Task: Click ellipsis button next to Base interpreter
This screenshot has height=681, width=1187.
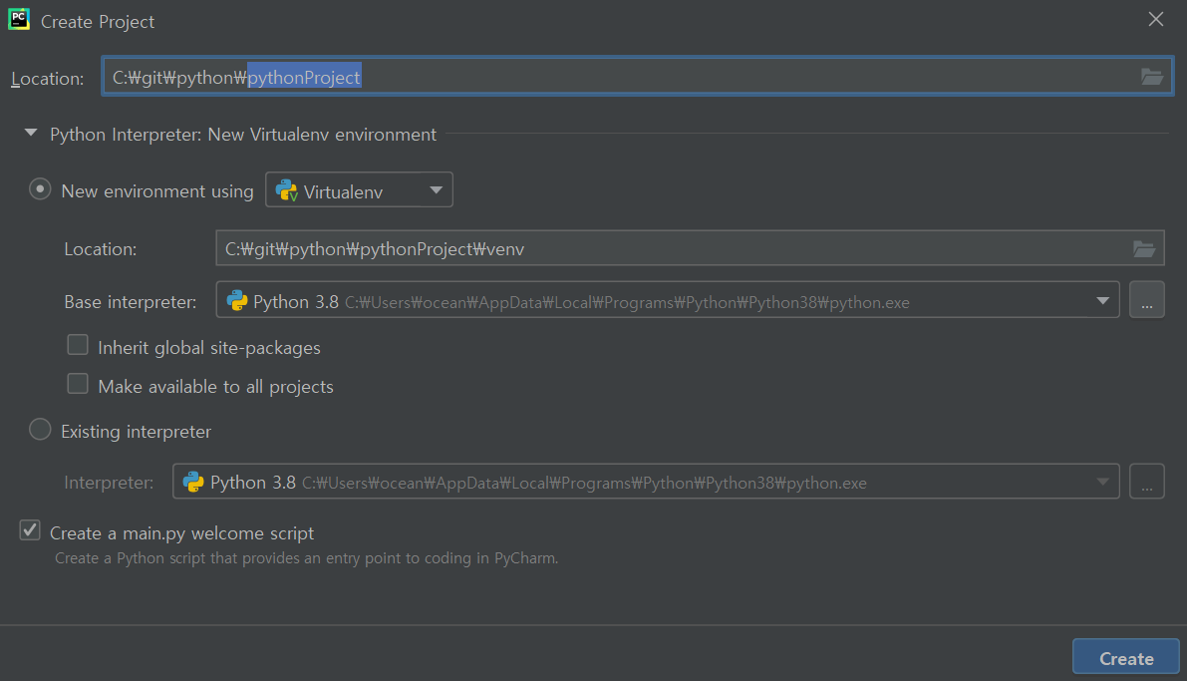Action: point(1147,300)
